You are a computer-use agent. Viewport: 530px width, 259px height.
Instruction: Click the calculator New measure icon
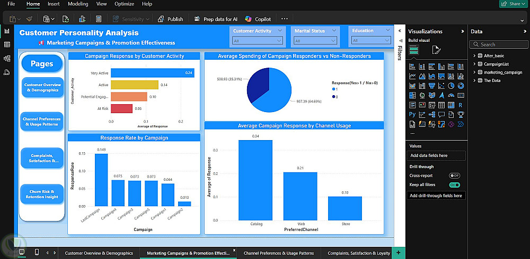point(99,19)
